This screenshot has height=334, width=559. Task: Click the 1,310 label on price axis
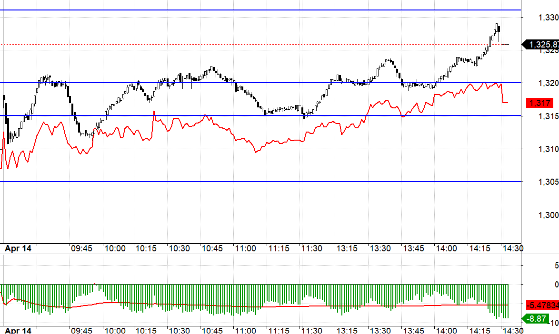[548, 149]
